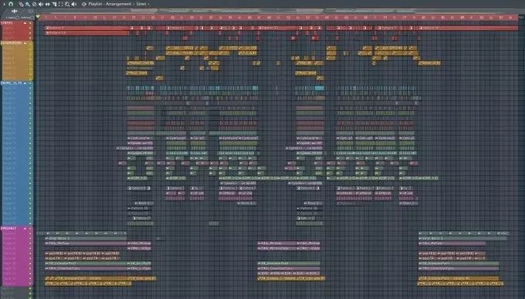Select the Delete tool in playlist toolbar

(34, 5)
